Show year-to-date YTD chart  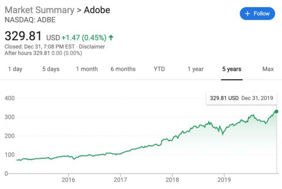click(159, 69)
